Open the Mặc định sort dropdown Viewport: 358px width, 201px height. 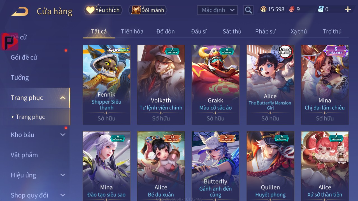point(217,10)
